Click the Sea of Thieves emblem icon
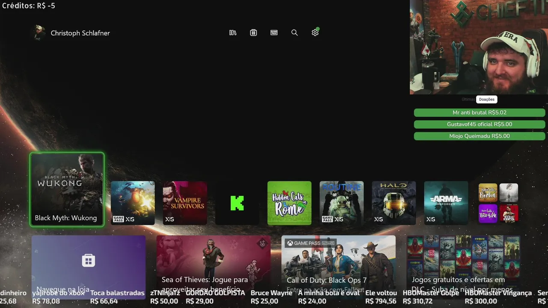Viewport: 548px width, 308px height. tap(262, 243)
